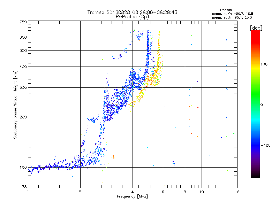Click the y-axis label '200'

[x=23, y=117]
